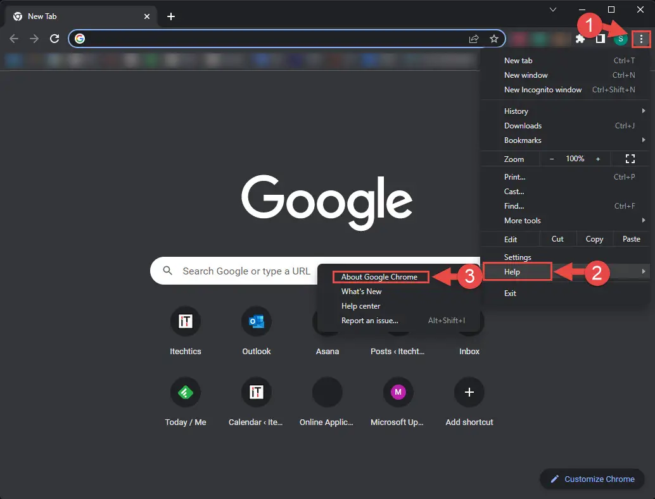Expand the Bookmarks submenu
This screenshot has width=655, height=499.
(565, 140)
